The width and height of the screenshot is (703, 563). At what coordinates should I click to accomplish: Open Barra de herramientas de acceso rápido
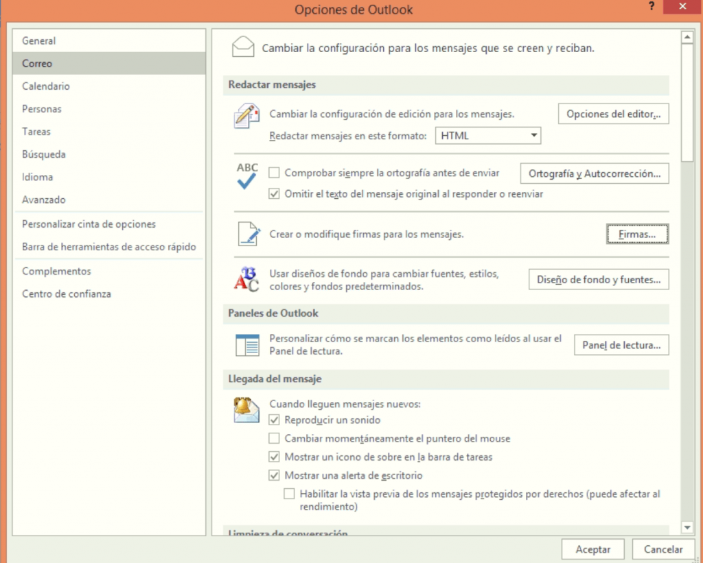click(109, 247)
